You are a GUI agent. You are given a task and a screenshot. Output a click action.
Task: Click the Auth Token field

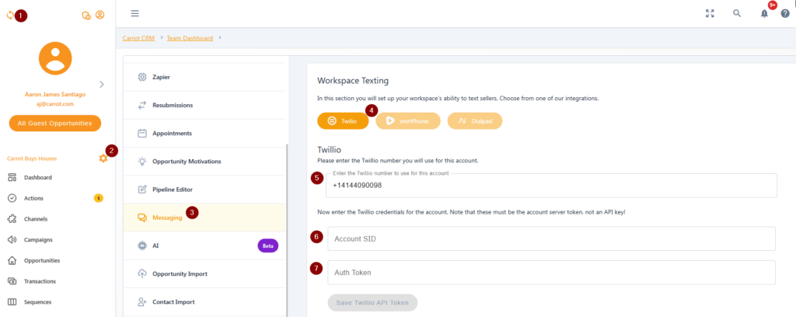click(551, 273)
